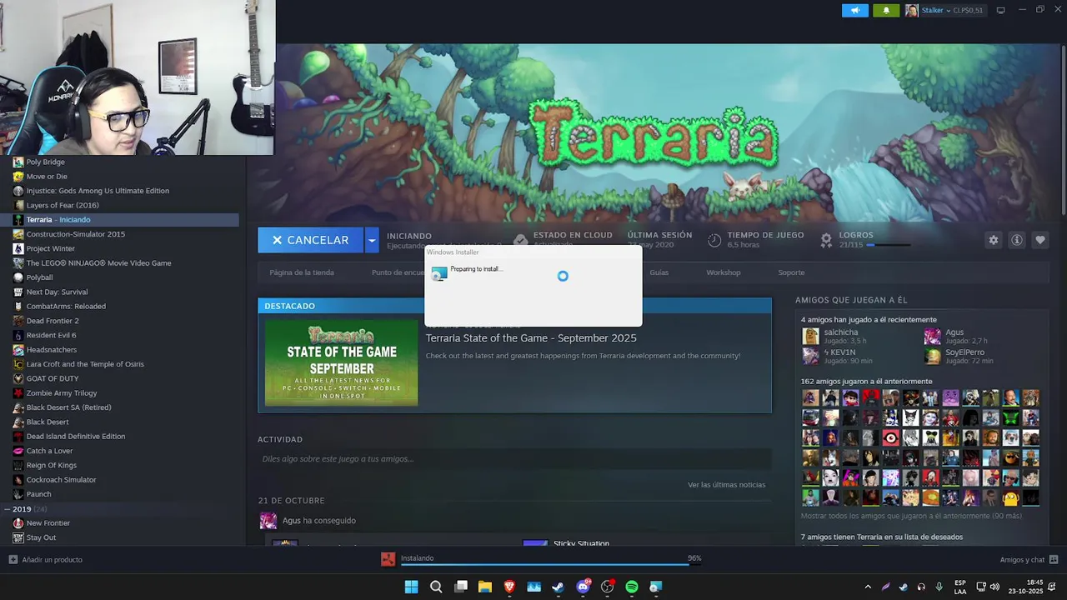This screenshot has height=600, width=1067.
Task: Click the microphone icon in system tray
Action: click(939, 587)
